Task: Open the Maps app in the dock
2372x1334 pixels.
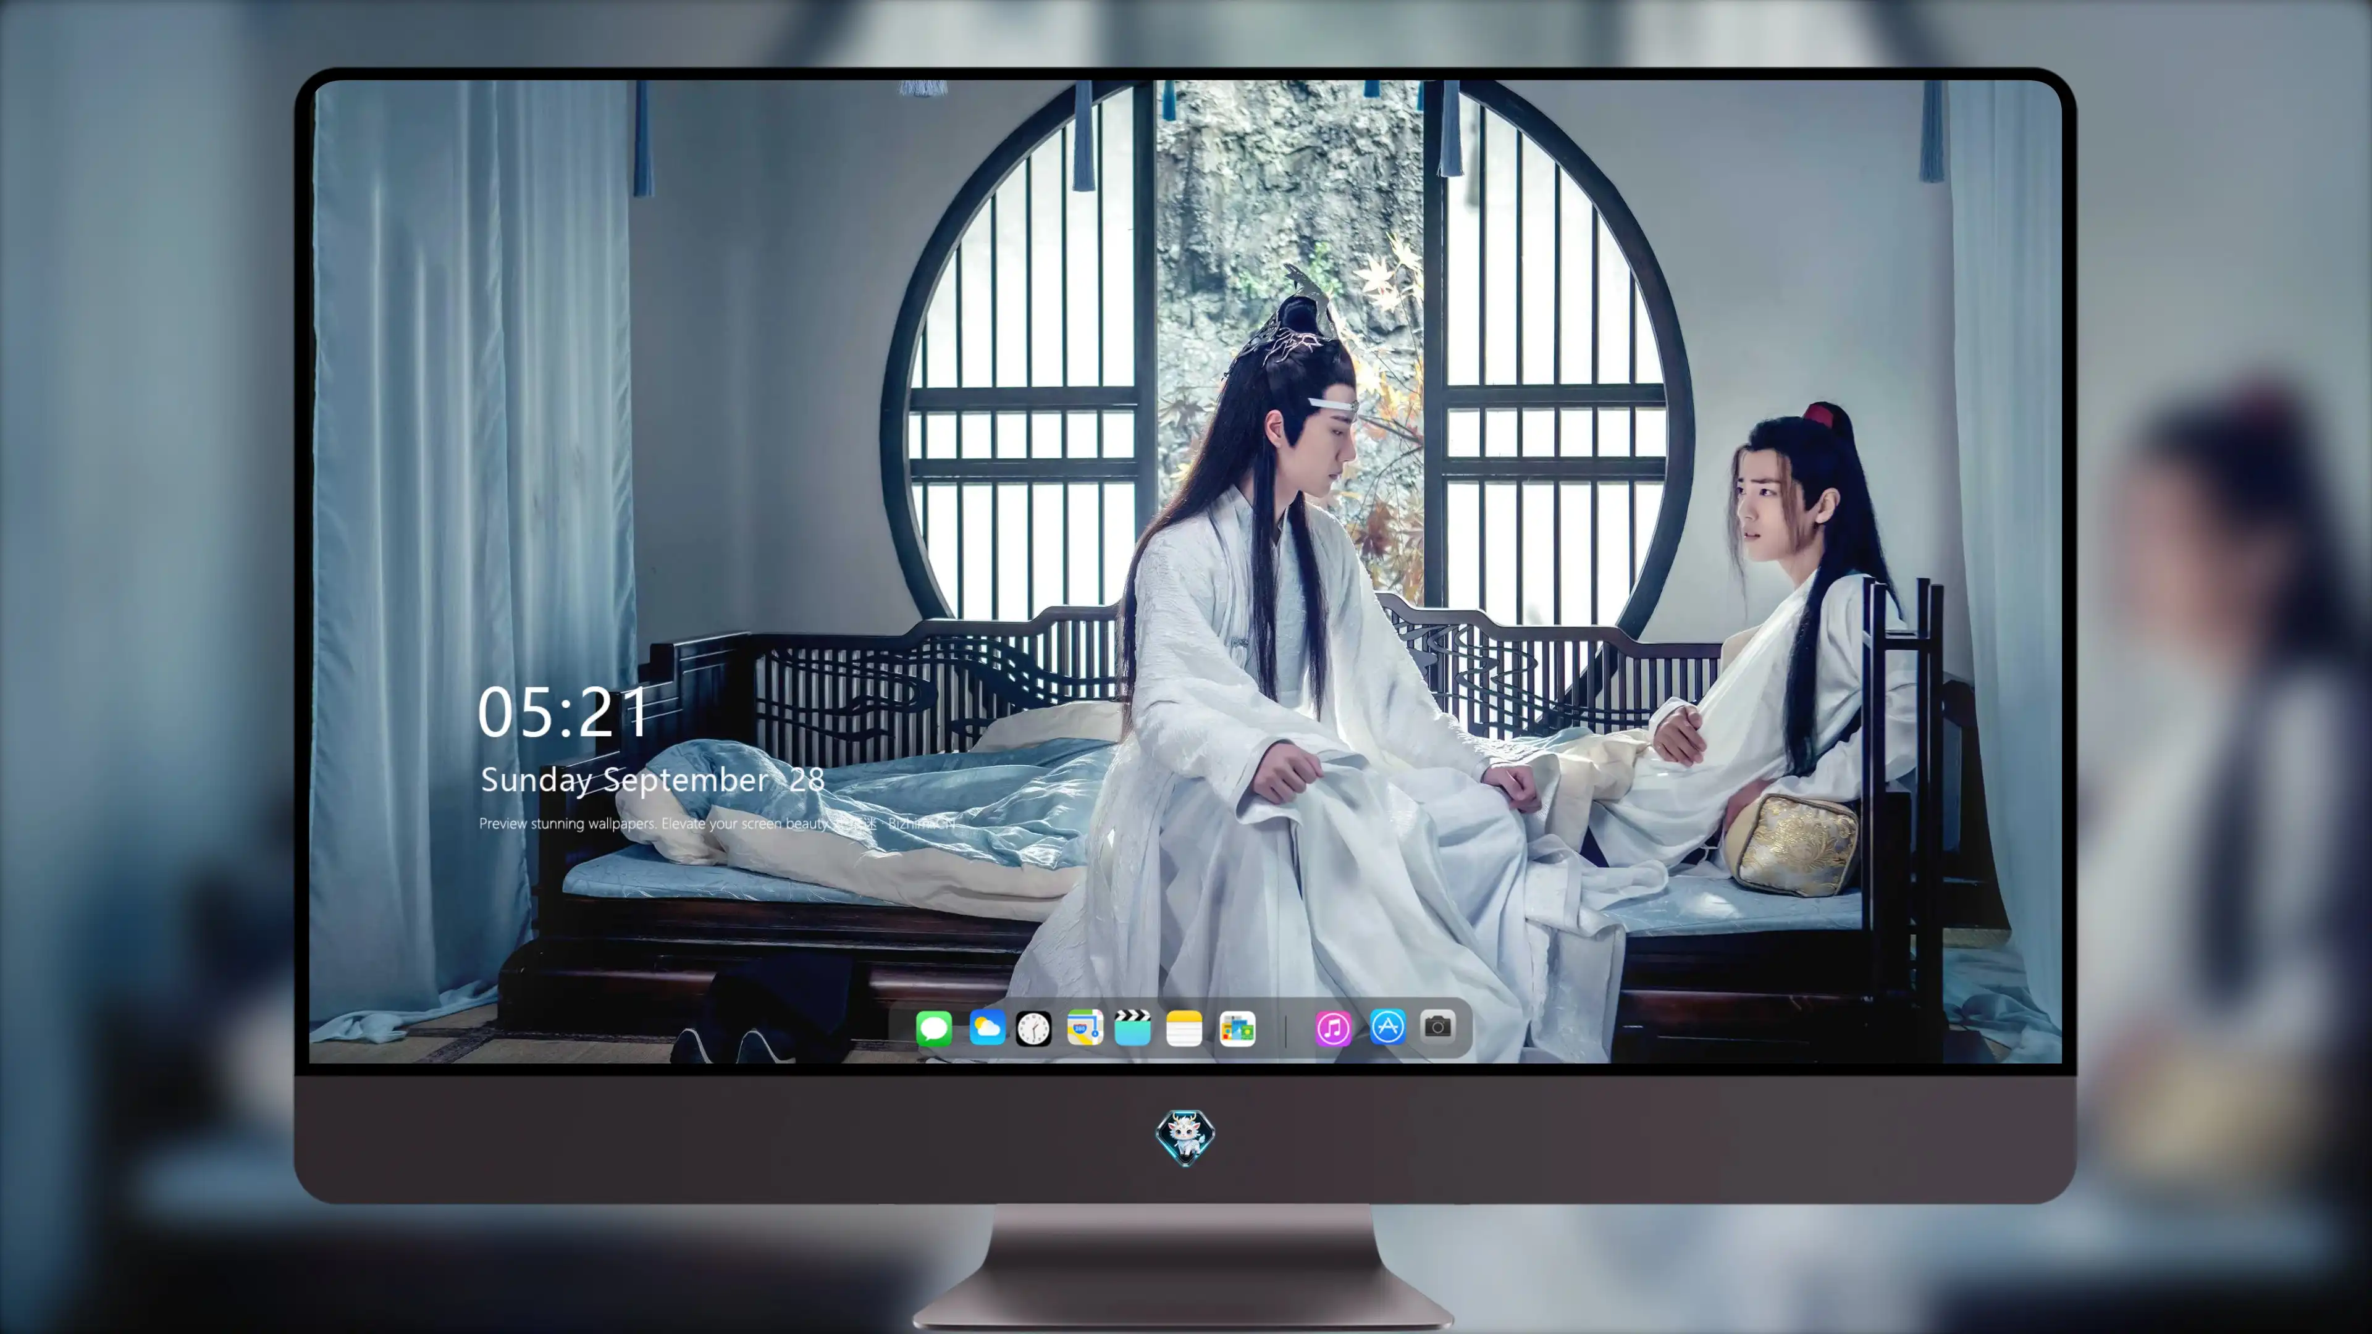Action: (x=1085, y=1028)
